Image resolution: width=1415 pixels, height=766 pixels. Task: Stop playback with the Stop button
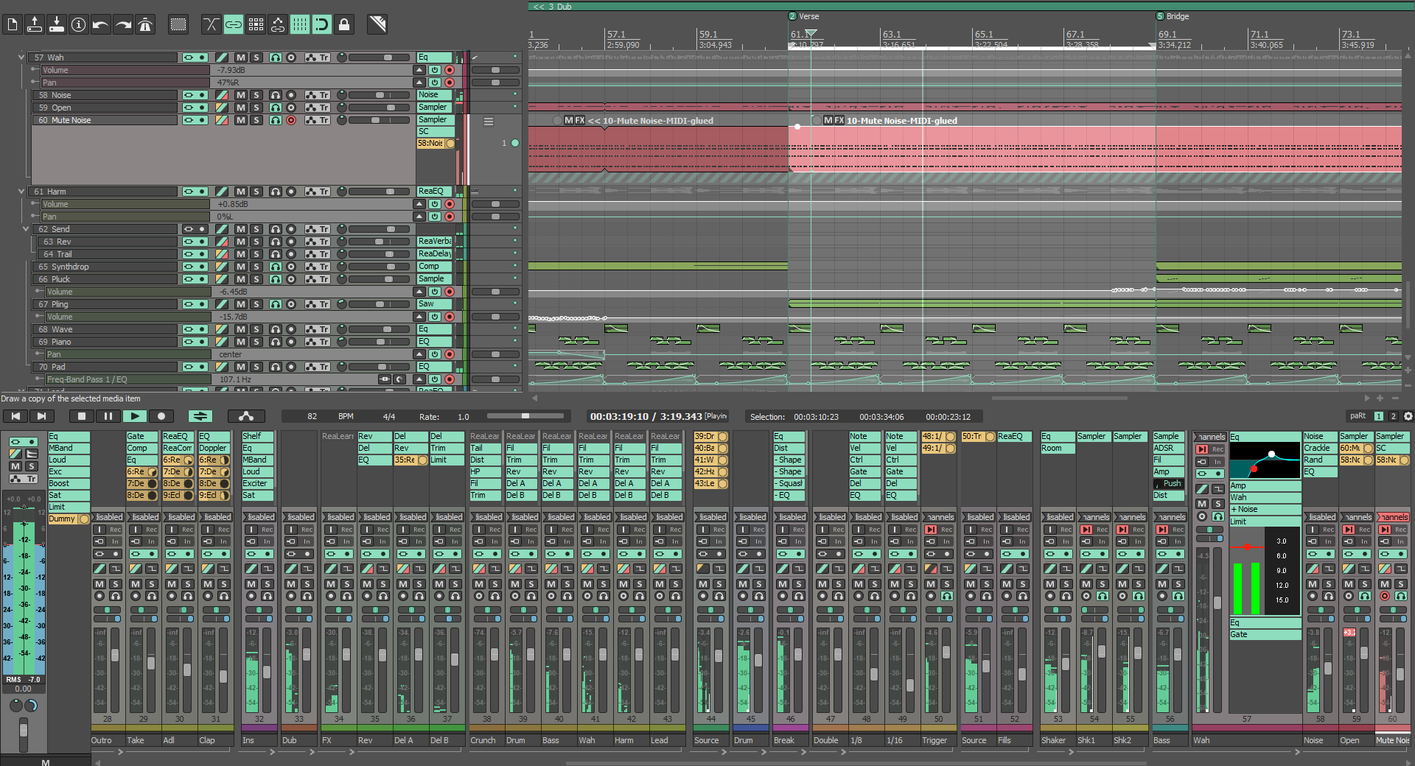tap(82, 416)
